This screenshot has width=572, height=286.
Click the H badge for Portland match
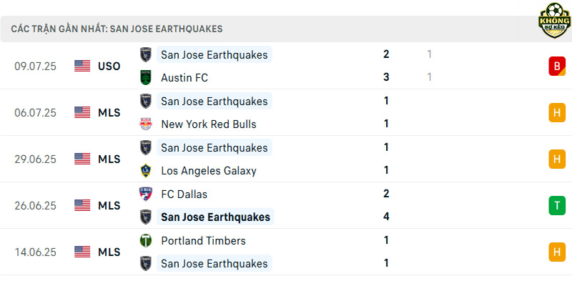point(557,252)
